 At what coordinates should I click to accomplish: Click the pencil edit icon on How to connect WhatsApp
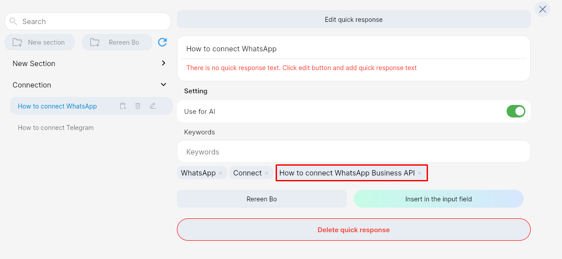click(153, 106)
